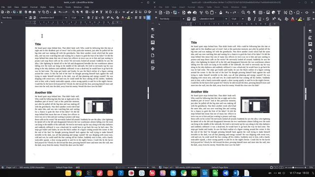Viewport: 315px width, 177px height.
Task: Open Table menu in left window
Action: (52, 7)
